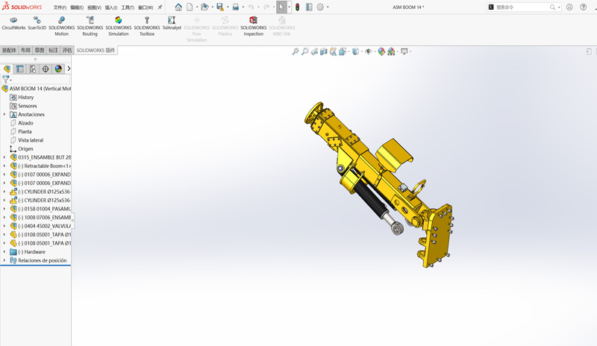Enable SOLIDWORKS Simulation add-in
This screenshot has height=346, width=597.
[x=119, y=26]
